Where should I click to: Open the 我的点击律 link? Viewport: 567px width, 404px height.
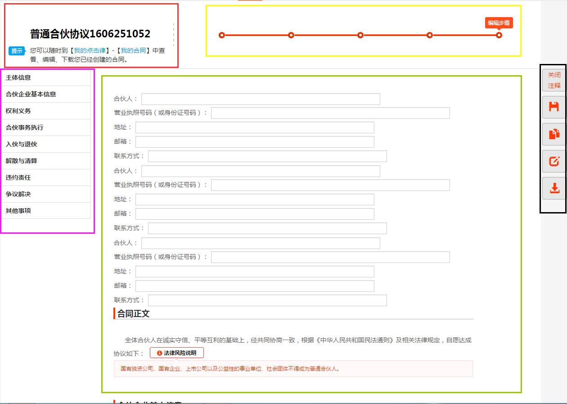click(90, 51)
